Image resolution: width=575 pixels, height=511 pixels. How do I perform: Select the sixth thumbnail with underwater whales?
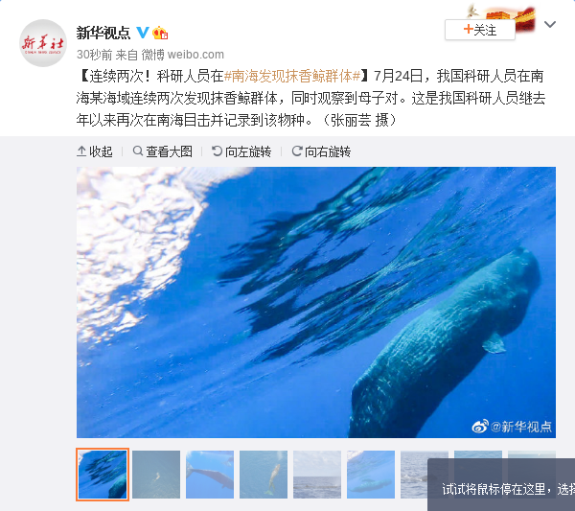(371, 475)
